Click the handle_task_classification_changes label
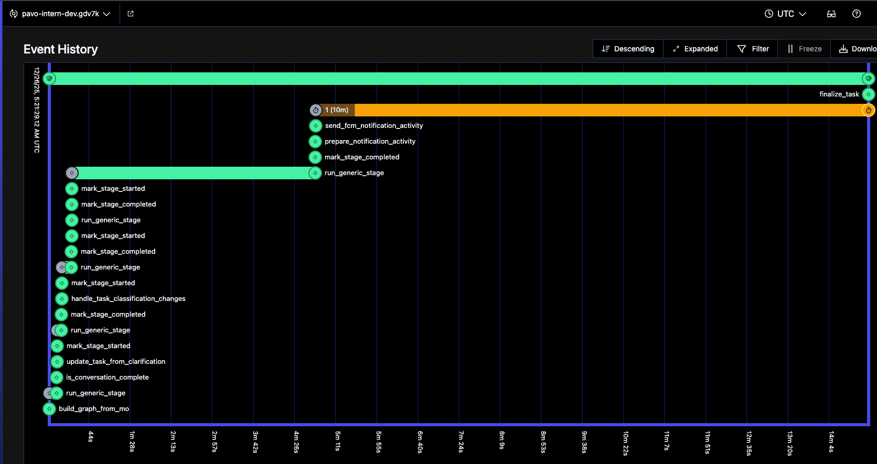This screenshot has width=877, height=464. (129, 299)
